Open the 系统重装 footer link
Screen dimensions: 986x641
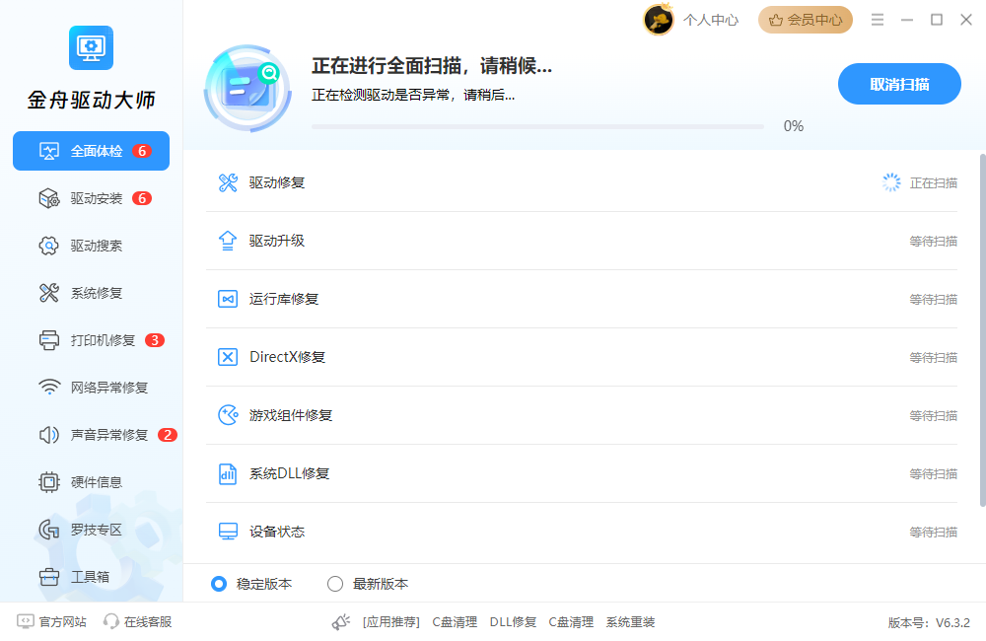point(631,622)
